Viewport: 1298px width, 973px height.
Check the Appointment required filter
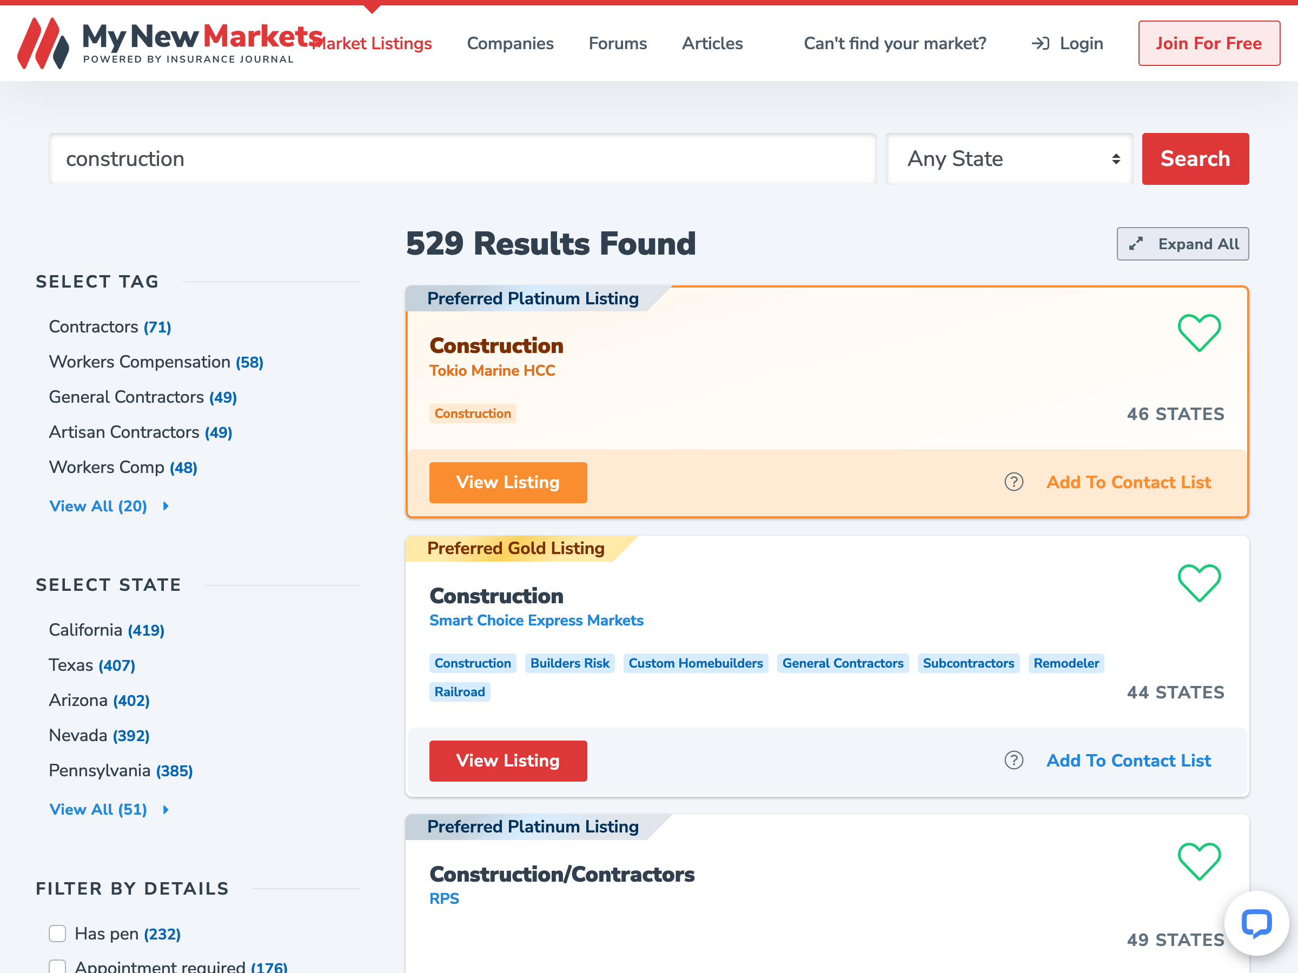(x=57, y=965)
